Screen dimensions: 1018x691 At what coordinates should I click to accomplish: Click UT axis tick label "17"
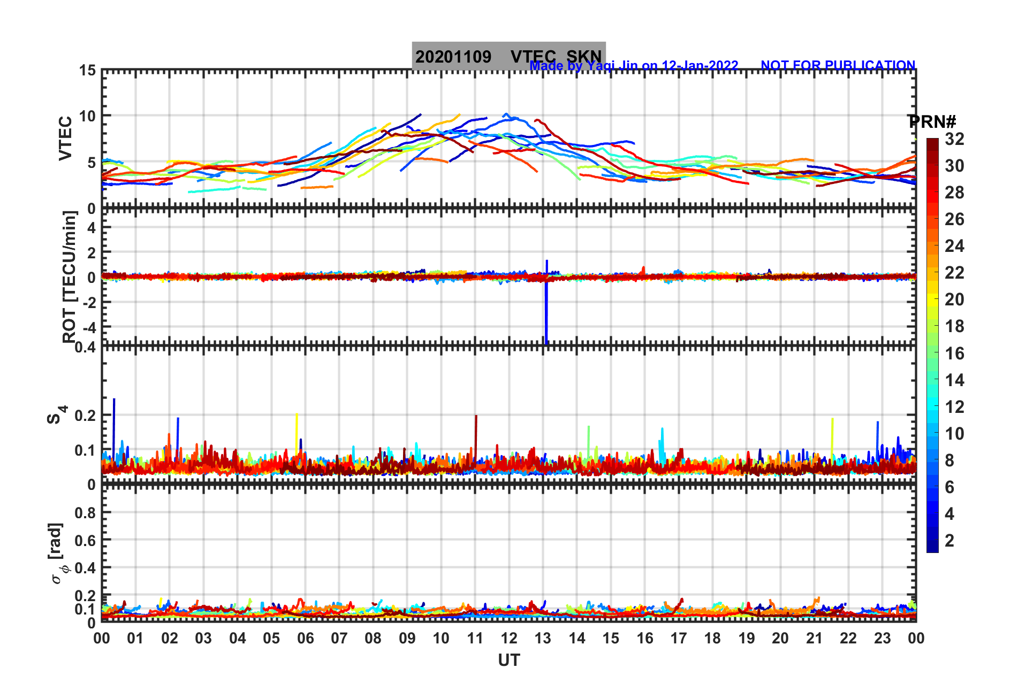pyautogui.click(x=679, y=638)
